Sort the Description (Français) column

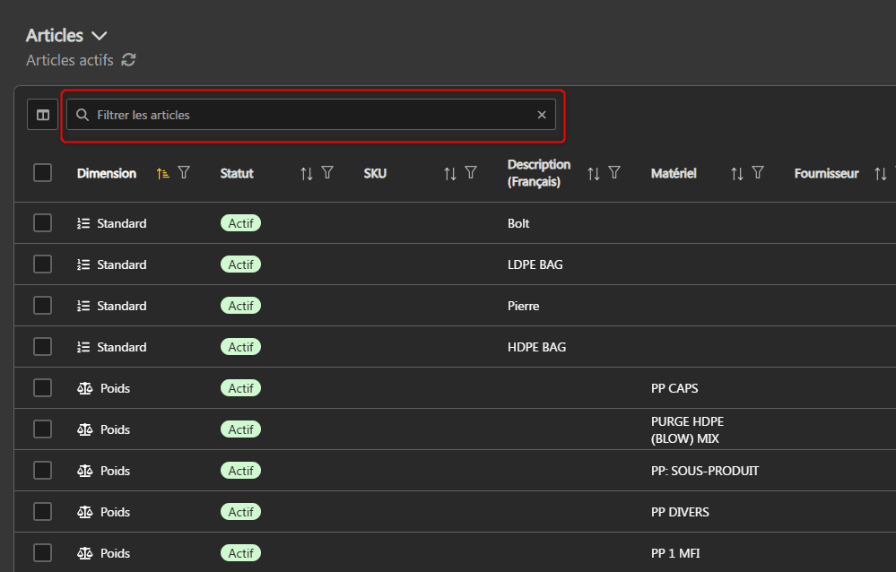point(594,173)
